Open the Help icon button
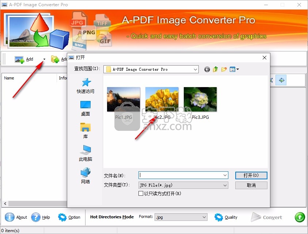 (x=41, y=217)
